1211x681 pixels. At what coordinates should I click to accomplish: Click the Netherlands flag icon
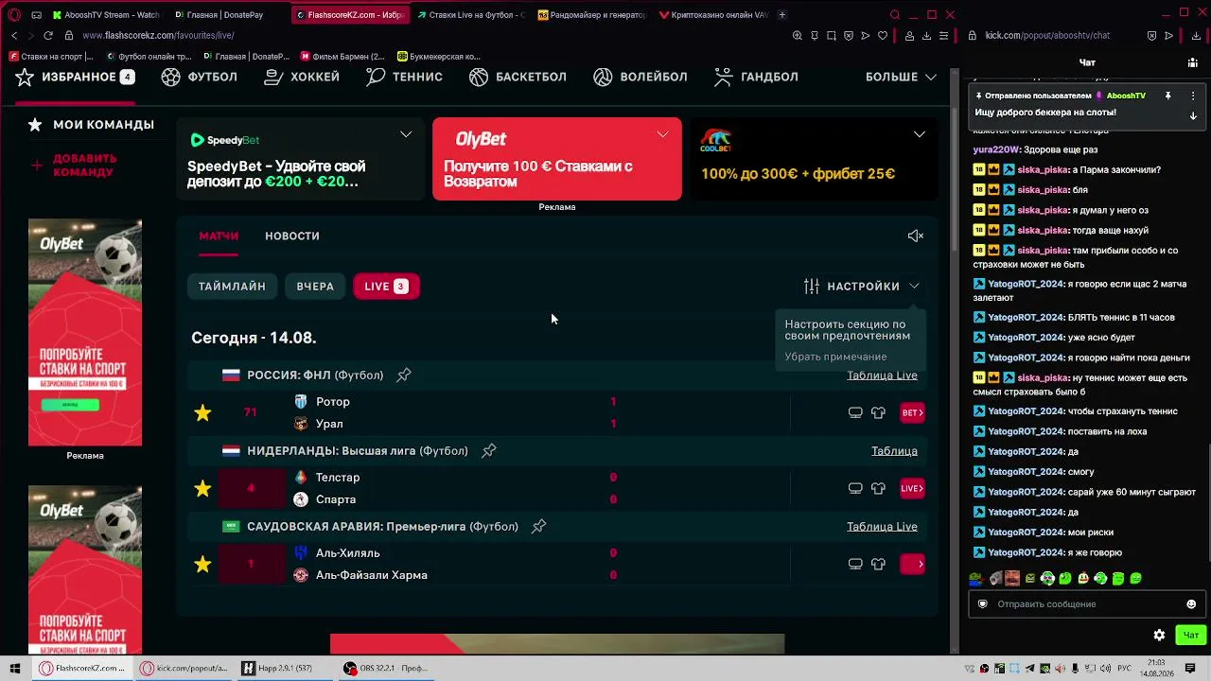point(231,451)
